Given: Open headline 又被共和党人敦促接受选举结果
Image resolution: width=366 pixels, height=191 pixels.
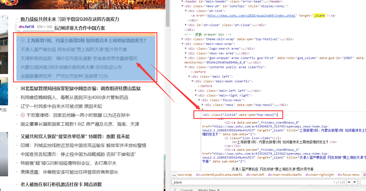Looking at the screenshot, I should coord(75,136).
